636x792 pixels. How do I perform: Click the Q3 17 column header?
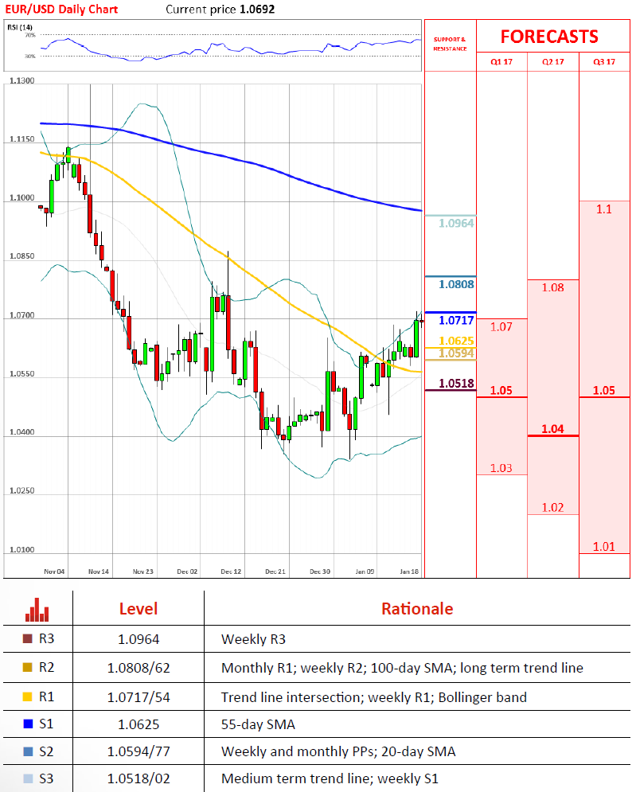604,61
